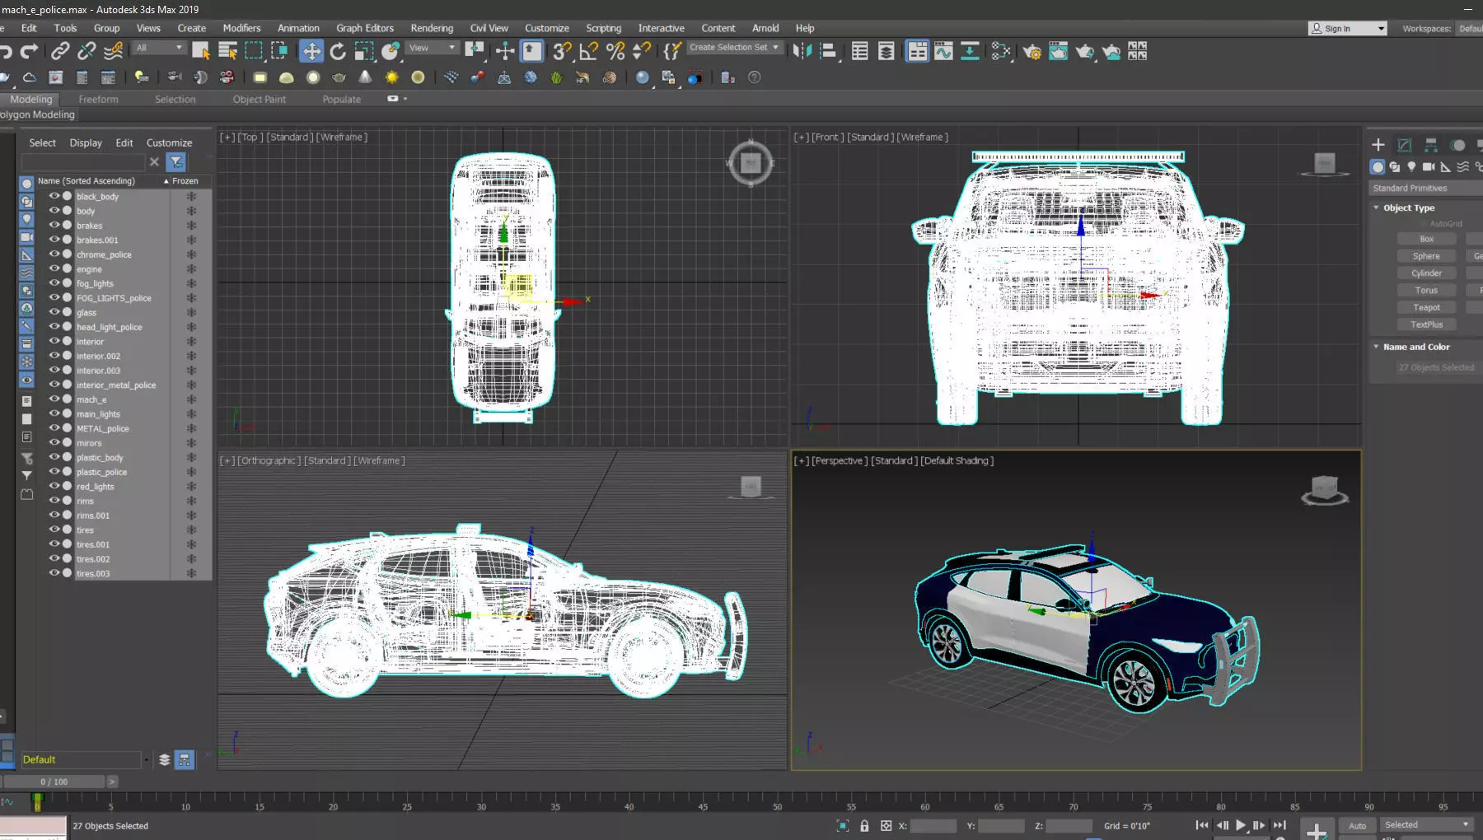Click the Bind to Space Warp icon

[x=114, y=52]
